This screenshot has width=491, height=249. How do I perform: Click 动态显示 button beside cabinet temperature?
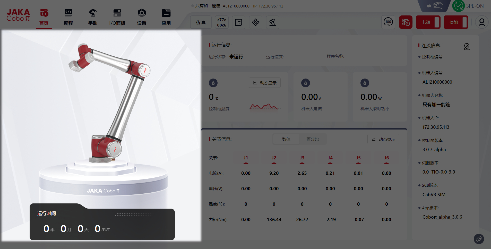coord(264,83)
